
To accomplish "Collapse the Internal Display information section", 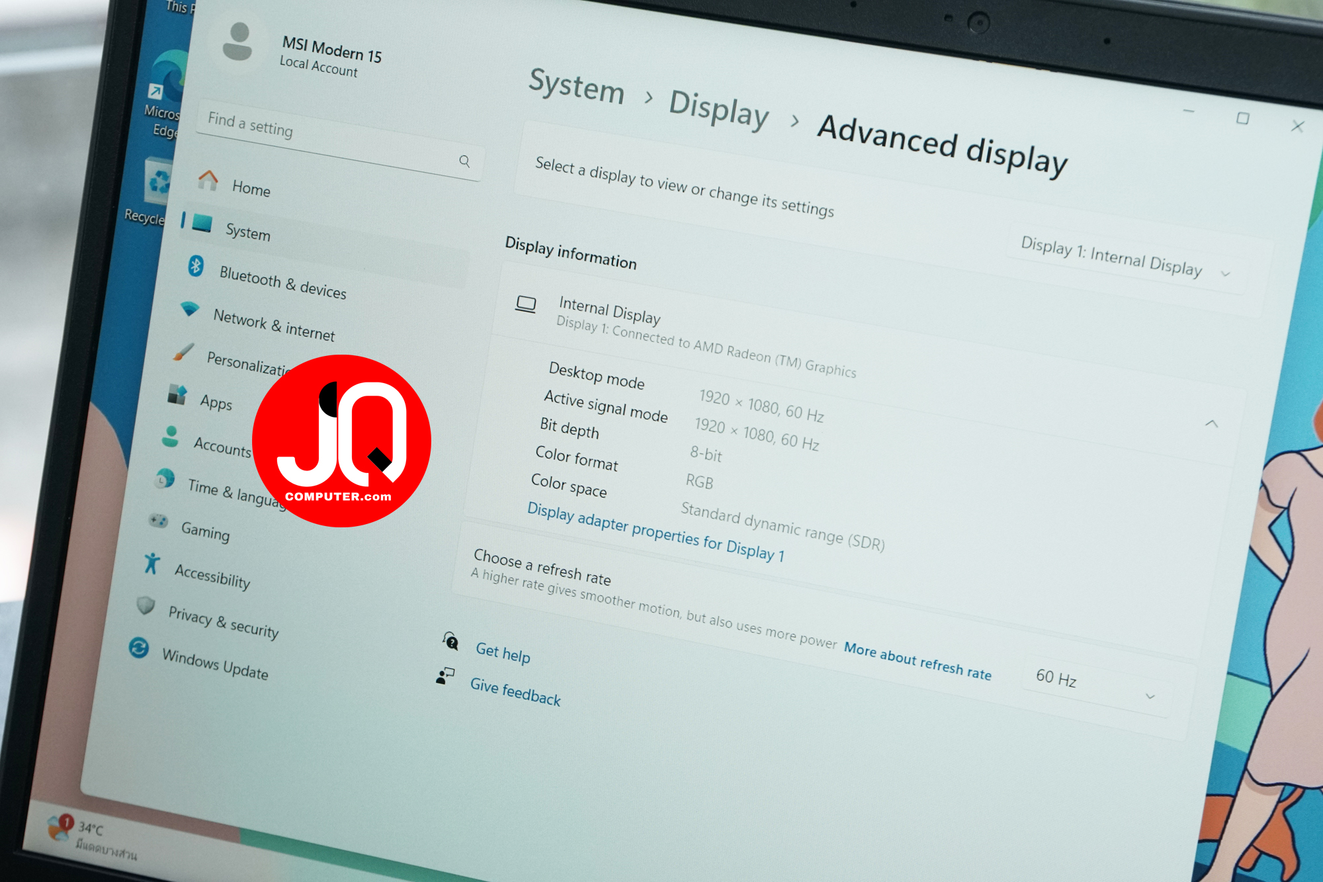I will click(x=1211, y=423).
